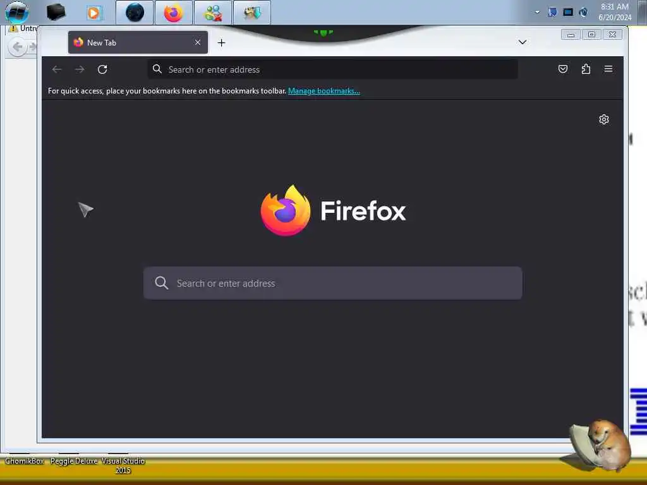Maximize the Firefox window
This screenshot has width=647, height=485.
coord(591,35)
